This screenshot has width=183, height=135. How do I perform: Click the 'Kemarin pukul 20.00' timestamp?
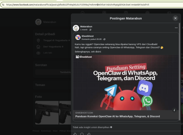pos(91,39)
